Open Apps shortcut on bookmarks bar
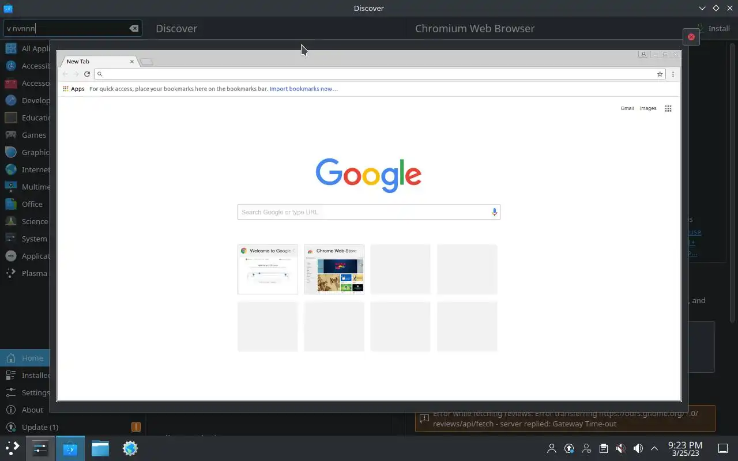738x461 pixels. point(74,89)
